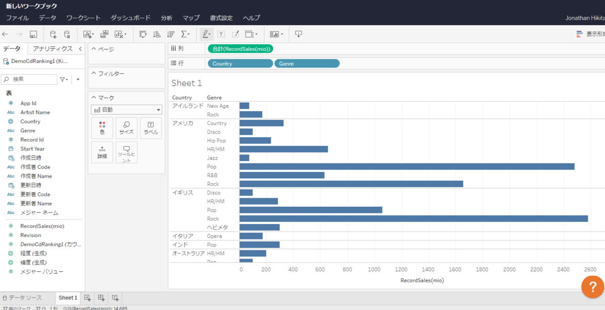Collapse the フィルター section
The image size is (605, 310).
(x=93, y=73)
